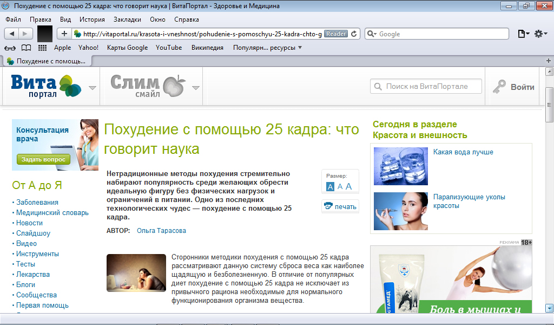Open the Карты Google bookmark

coord(128,47)
